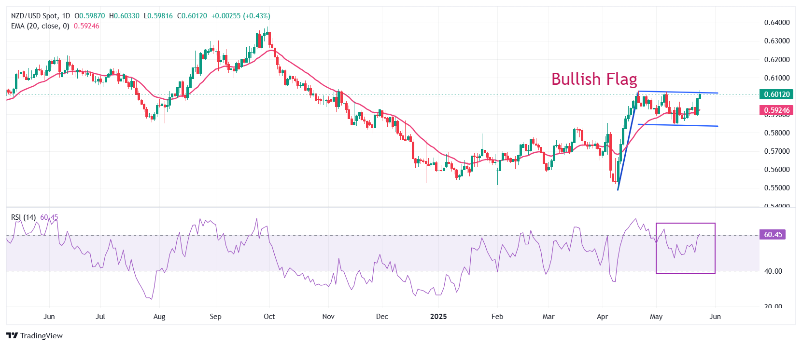Click the +0.43% change value in header
The height and width of the screenshot is (346, 802).
click(x=258, y=16)
